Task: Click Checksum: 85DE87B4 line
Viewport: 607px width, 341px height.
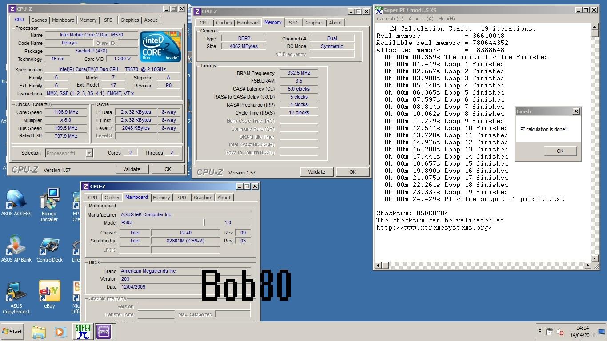Action: click(412, 213)
